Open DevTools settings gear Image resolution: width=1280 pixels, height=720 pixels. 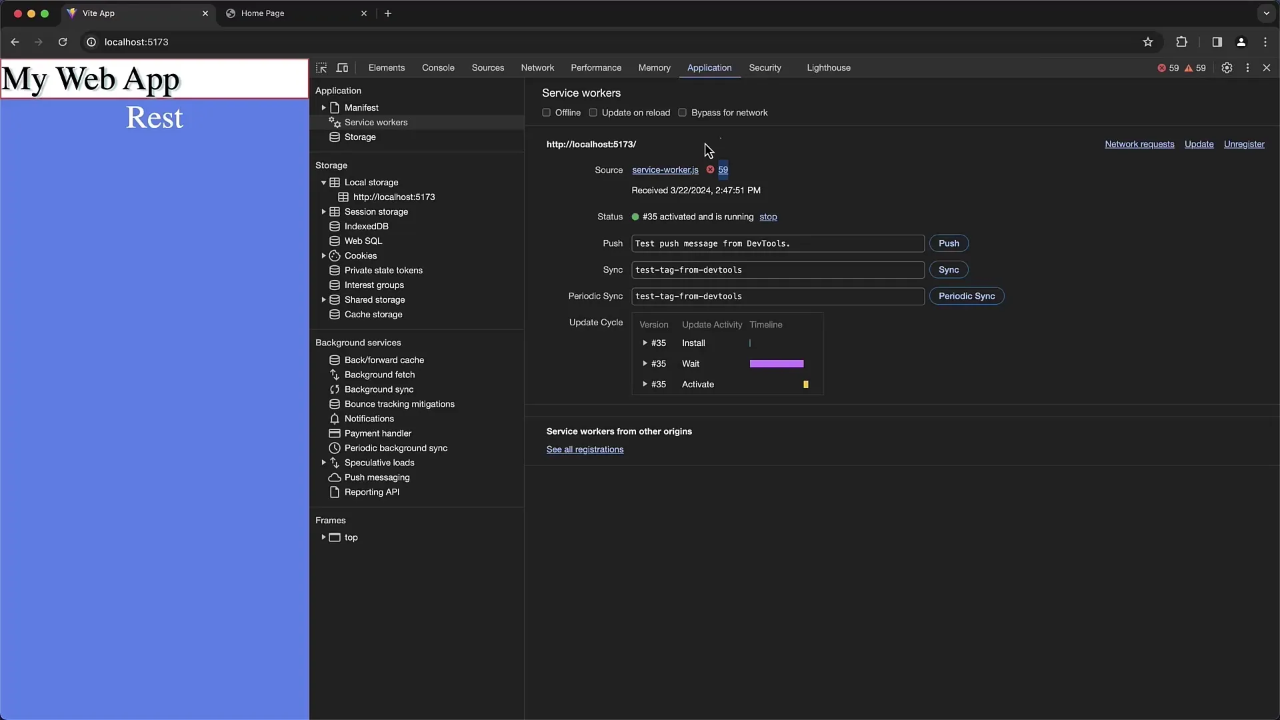tap(1227, 68)
